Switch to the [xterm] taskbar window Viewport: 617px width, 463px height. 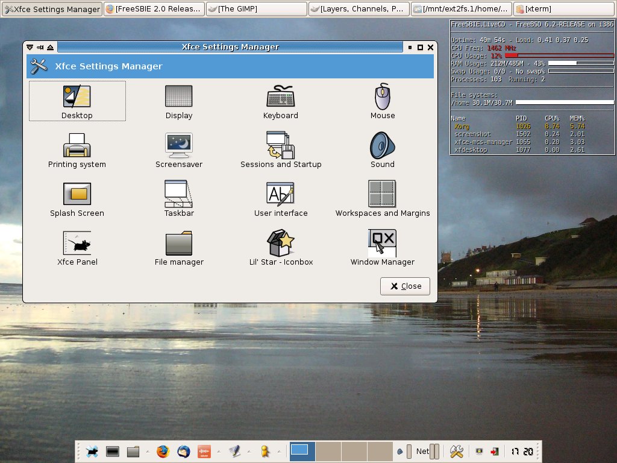pyautogui.click(x=563, y=9)
